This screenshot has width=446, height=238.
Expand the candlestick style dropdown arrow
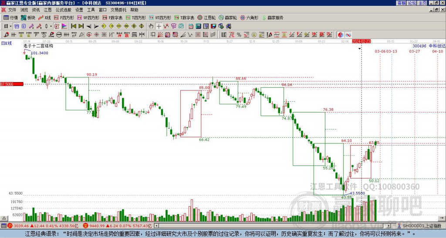[51, 26]
